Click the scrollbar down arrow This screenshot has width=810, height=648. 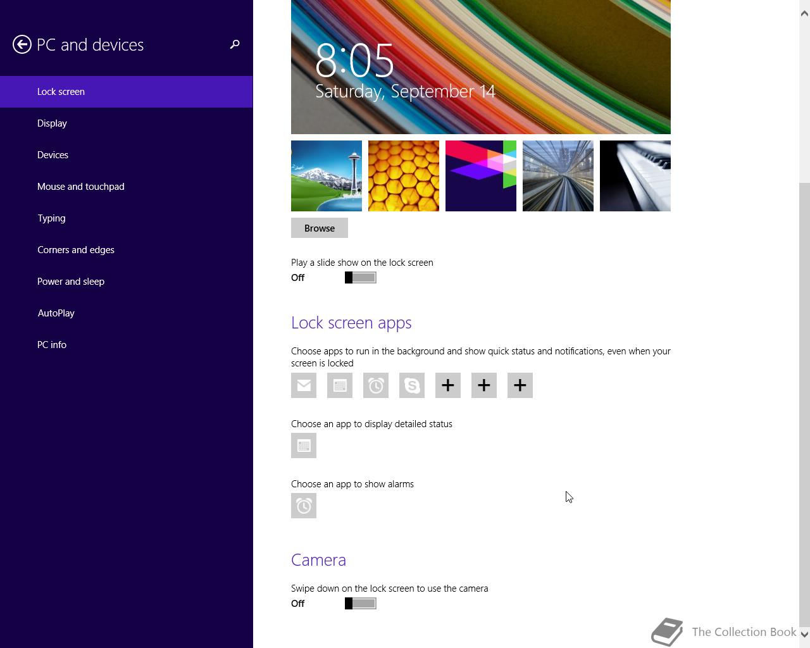pyautogui.click(x=805, y=633)
